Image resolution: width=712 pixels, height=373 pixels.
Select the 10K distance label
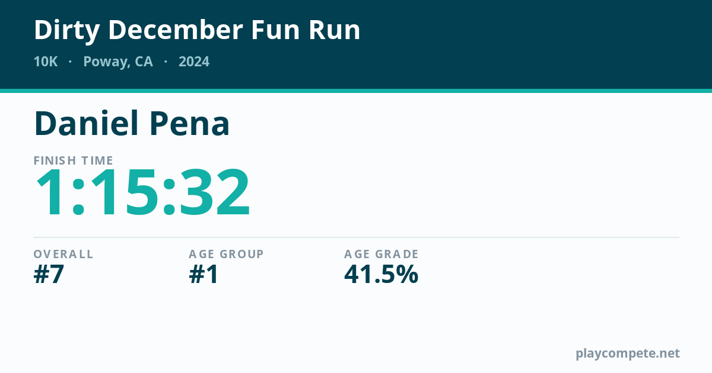(46, 62)
